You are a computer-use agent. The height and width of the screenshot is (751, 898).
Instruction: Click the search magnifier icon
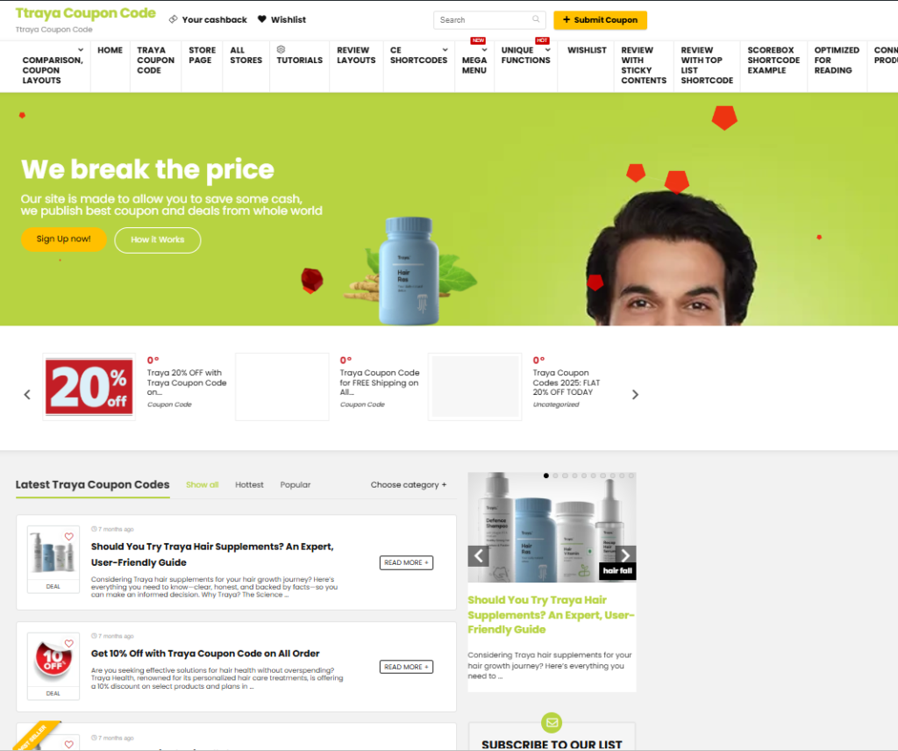[x=536, y=19]
